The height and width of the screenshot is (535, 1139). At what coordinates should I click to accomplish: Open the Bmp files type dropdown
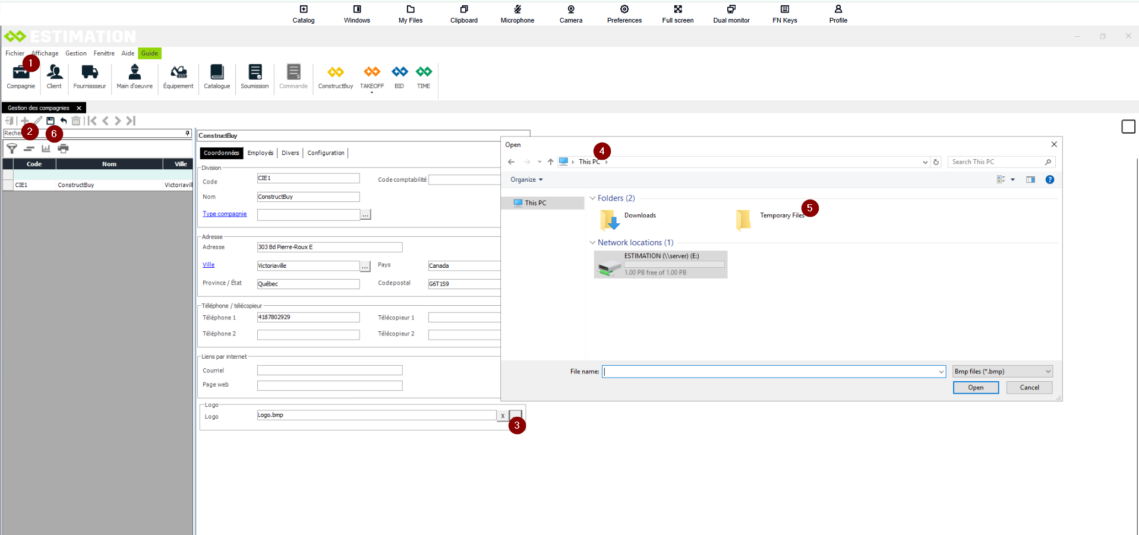point(1002,372)
